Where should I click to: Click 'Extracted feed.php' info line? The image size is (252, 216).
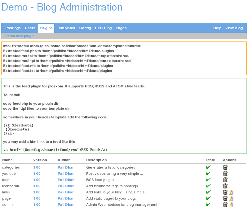59,51
